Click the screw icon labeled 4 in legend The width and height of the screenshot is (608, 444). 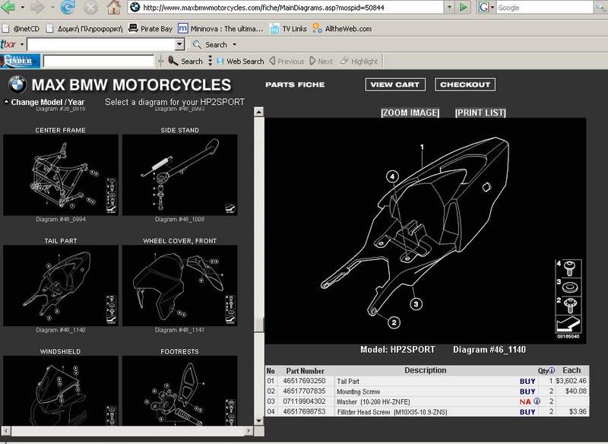pos(568,268)
